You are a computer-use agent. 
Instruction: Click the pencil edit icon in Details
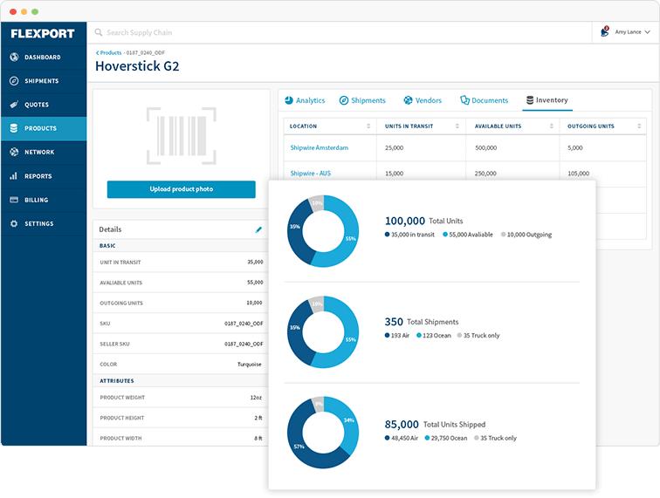[258, 229]
